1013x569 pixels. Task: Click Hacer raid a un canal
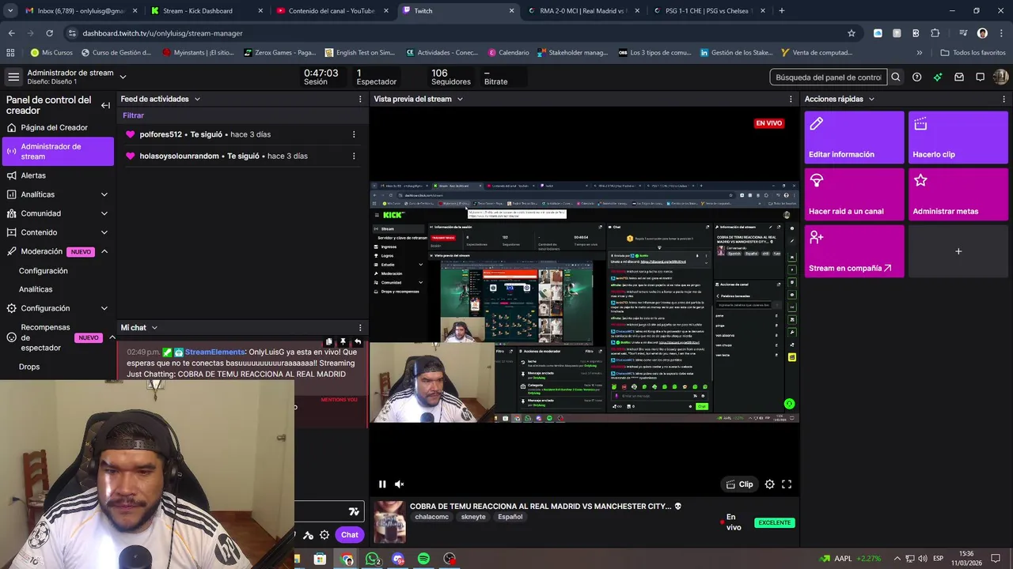854,194
